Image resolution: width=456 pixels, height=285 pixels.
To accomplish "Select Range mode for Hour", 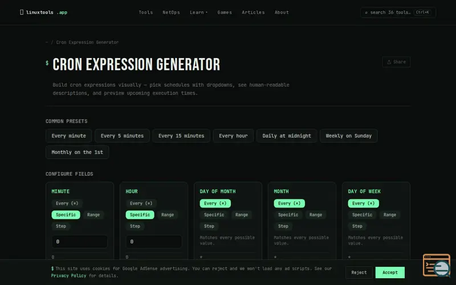I will [x=168, y=215].
